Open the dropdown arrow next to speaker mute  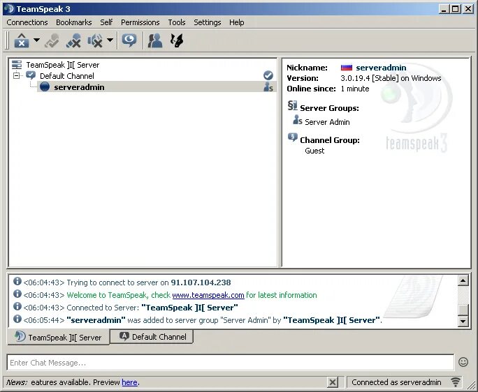point(110,40)
